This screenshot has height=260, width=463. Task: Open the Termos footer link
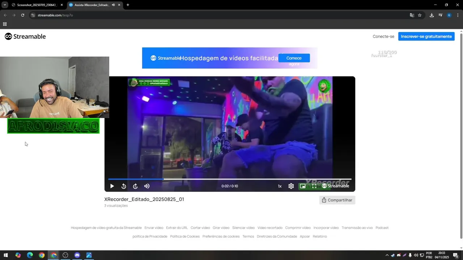click(248, 237)
